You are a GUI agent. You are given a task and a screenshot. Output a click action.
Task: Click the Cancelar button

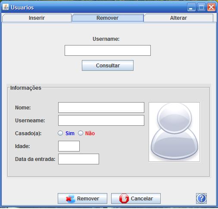pos(136,198)
